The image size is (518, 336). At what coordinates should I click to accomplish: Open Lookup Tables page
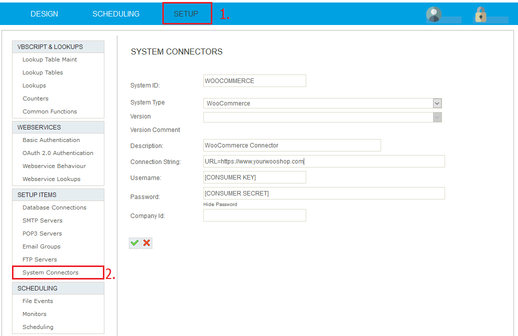tap(42, 72)
